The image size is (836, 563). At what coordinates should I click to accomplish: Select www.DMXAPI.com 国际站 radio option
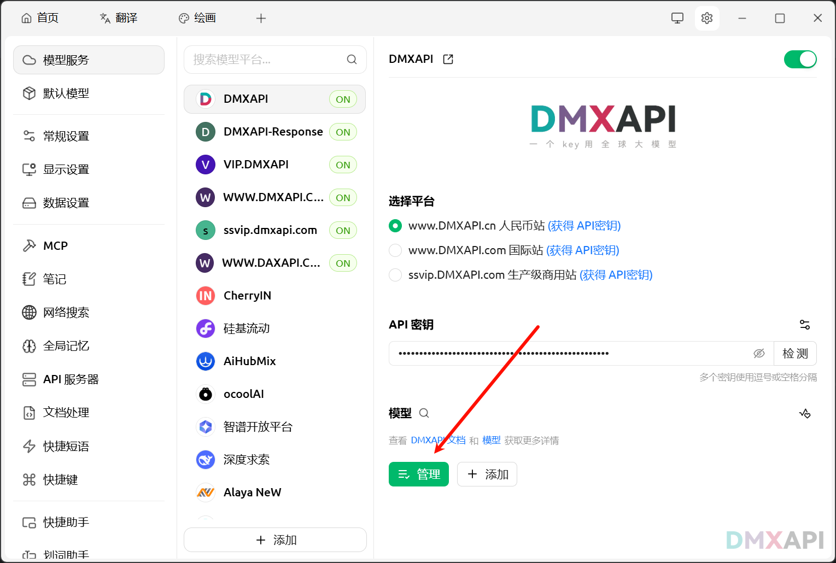pos(395,250)
